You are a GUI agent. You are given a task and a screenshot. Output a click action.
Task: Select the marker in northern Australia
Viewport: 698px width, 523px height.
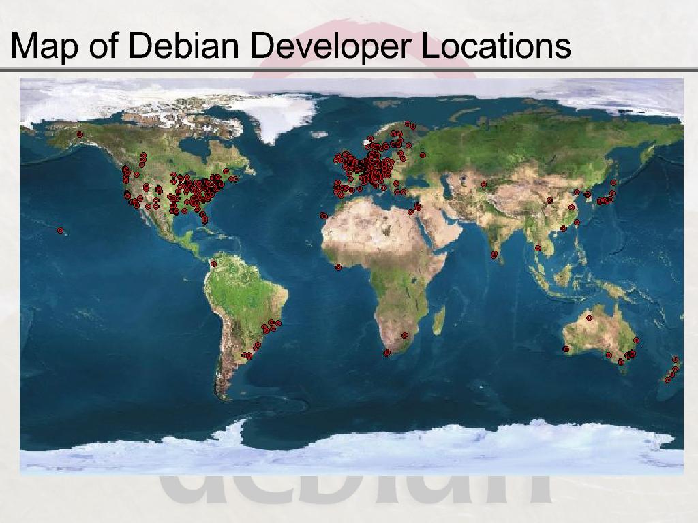pos(590,319)
